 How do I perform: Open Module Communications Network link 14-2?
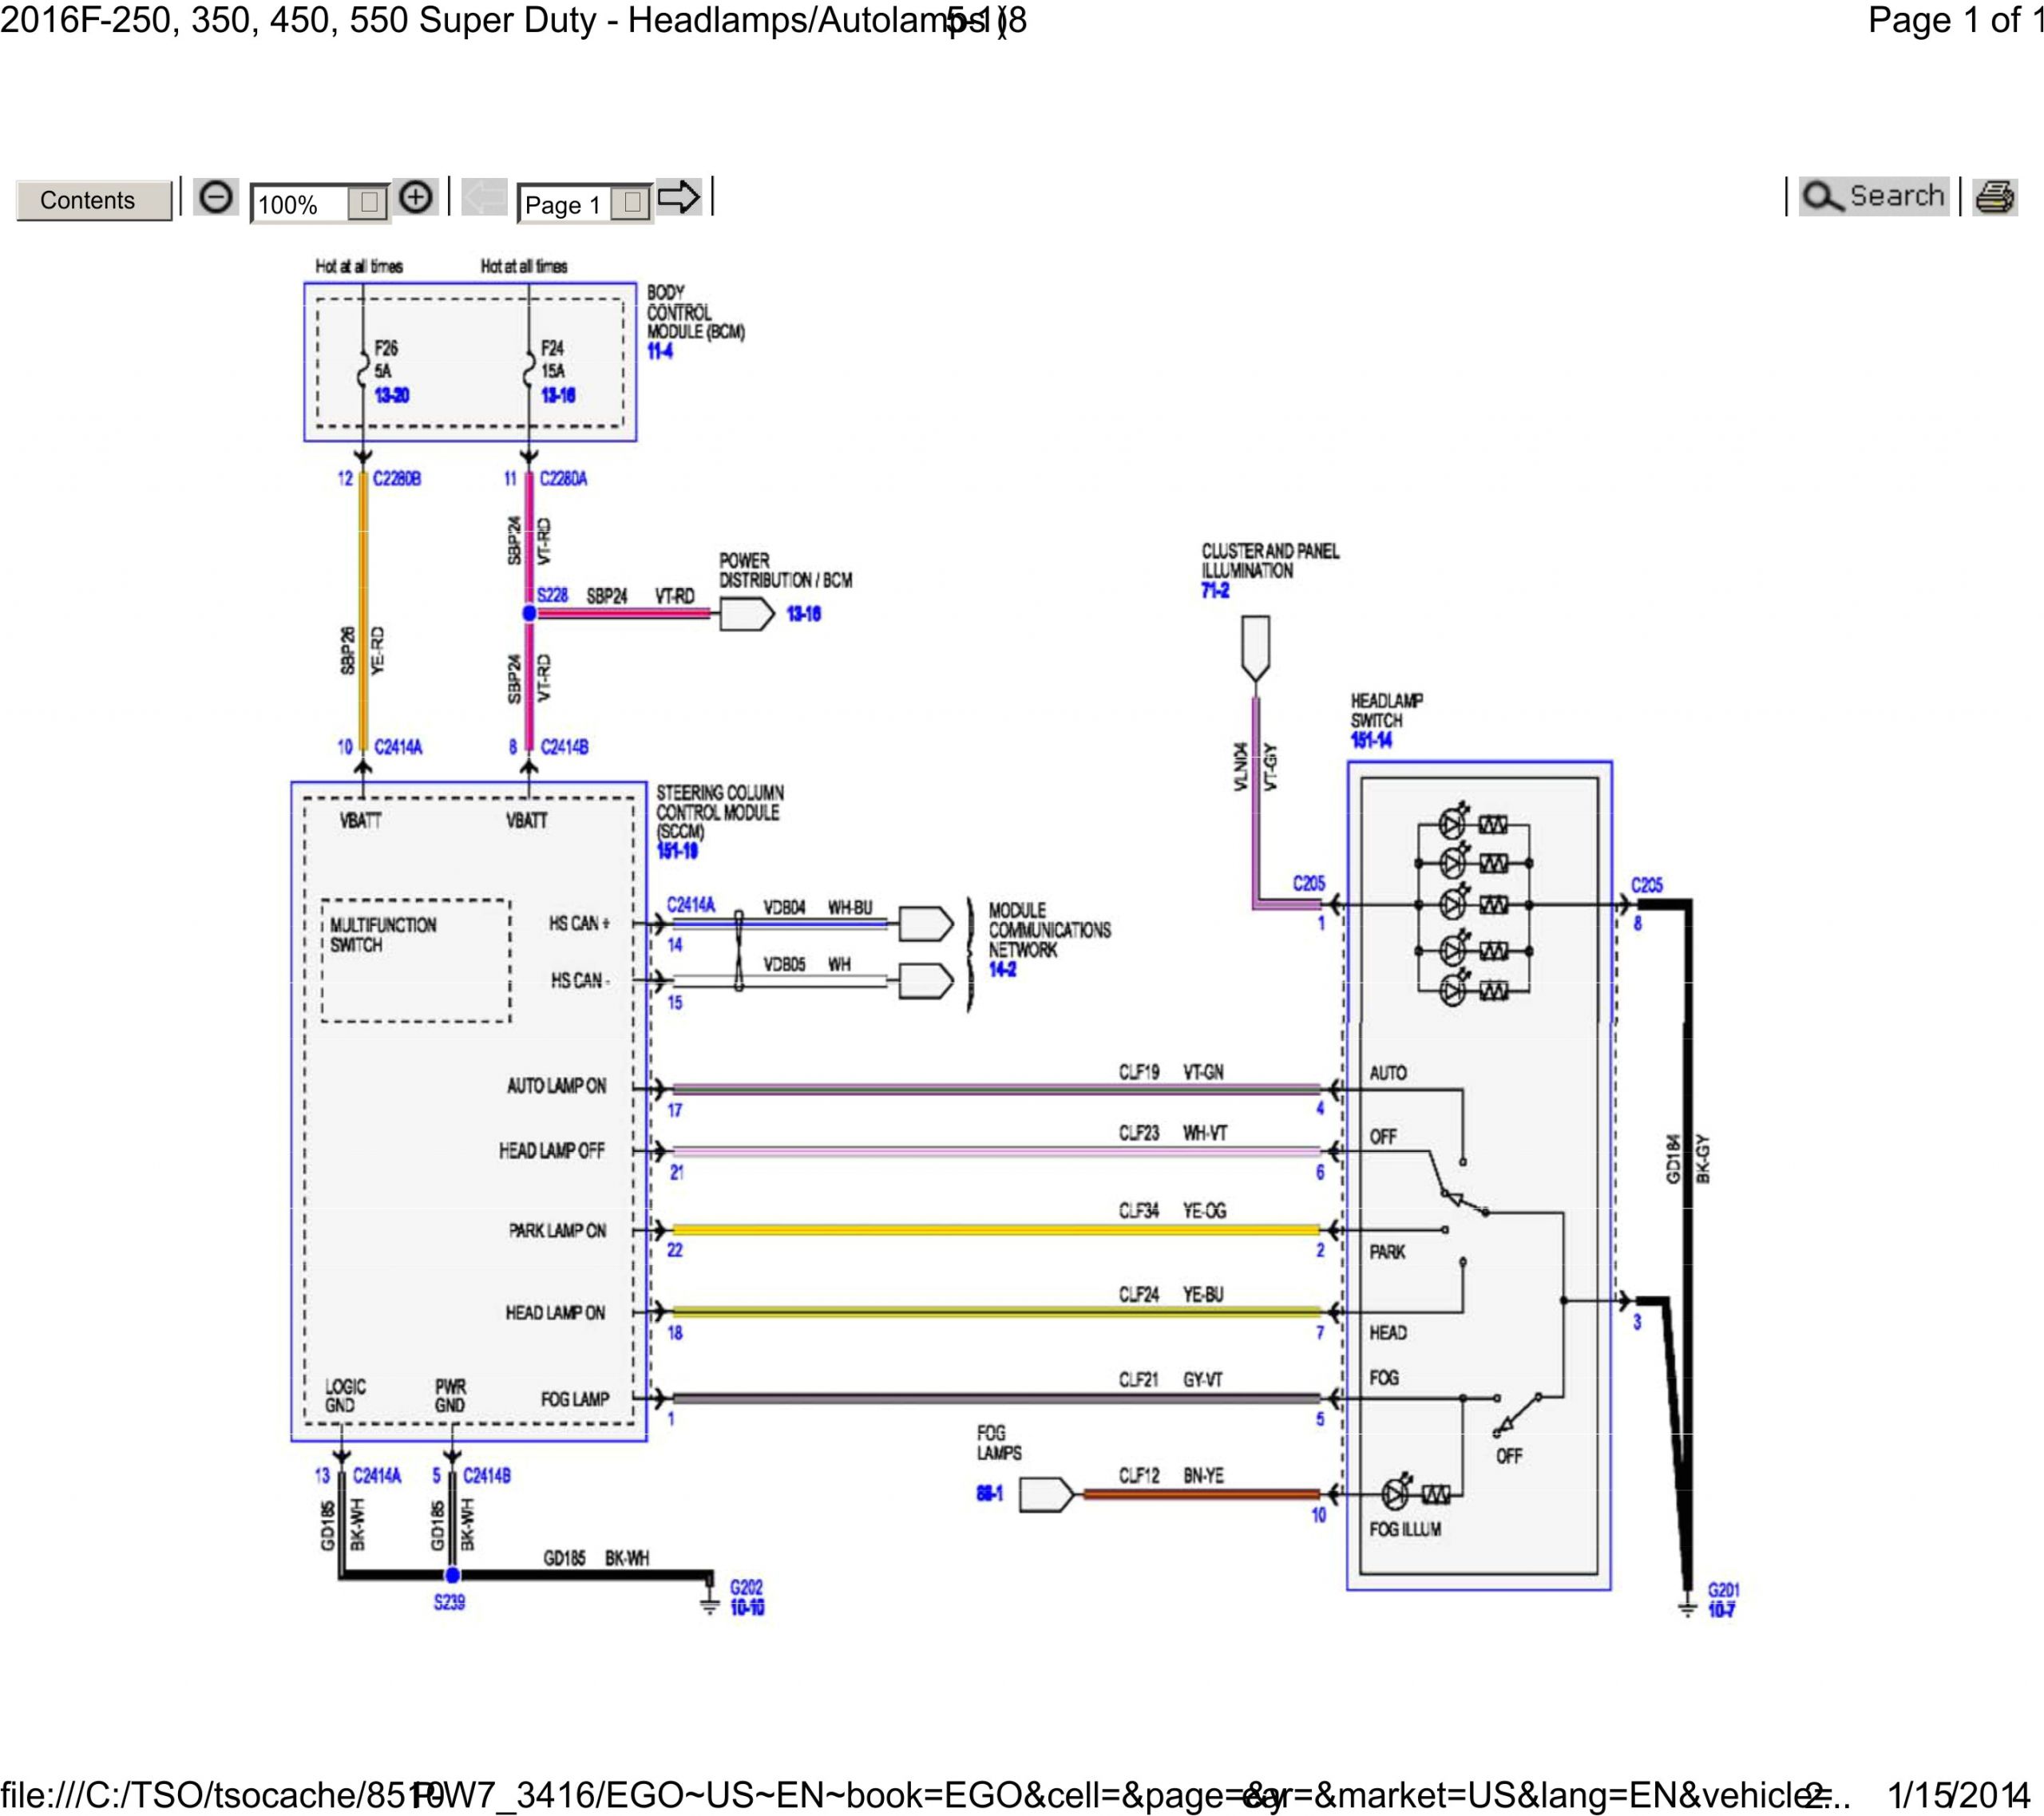click(1002, 969)
